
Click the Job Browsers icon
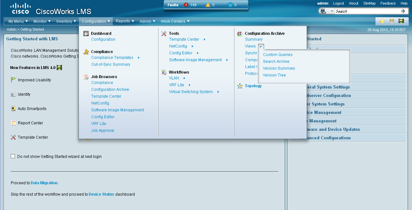tap(86, 77)
